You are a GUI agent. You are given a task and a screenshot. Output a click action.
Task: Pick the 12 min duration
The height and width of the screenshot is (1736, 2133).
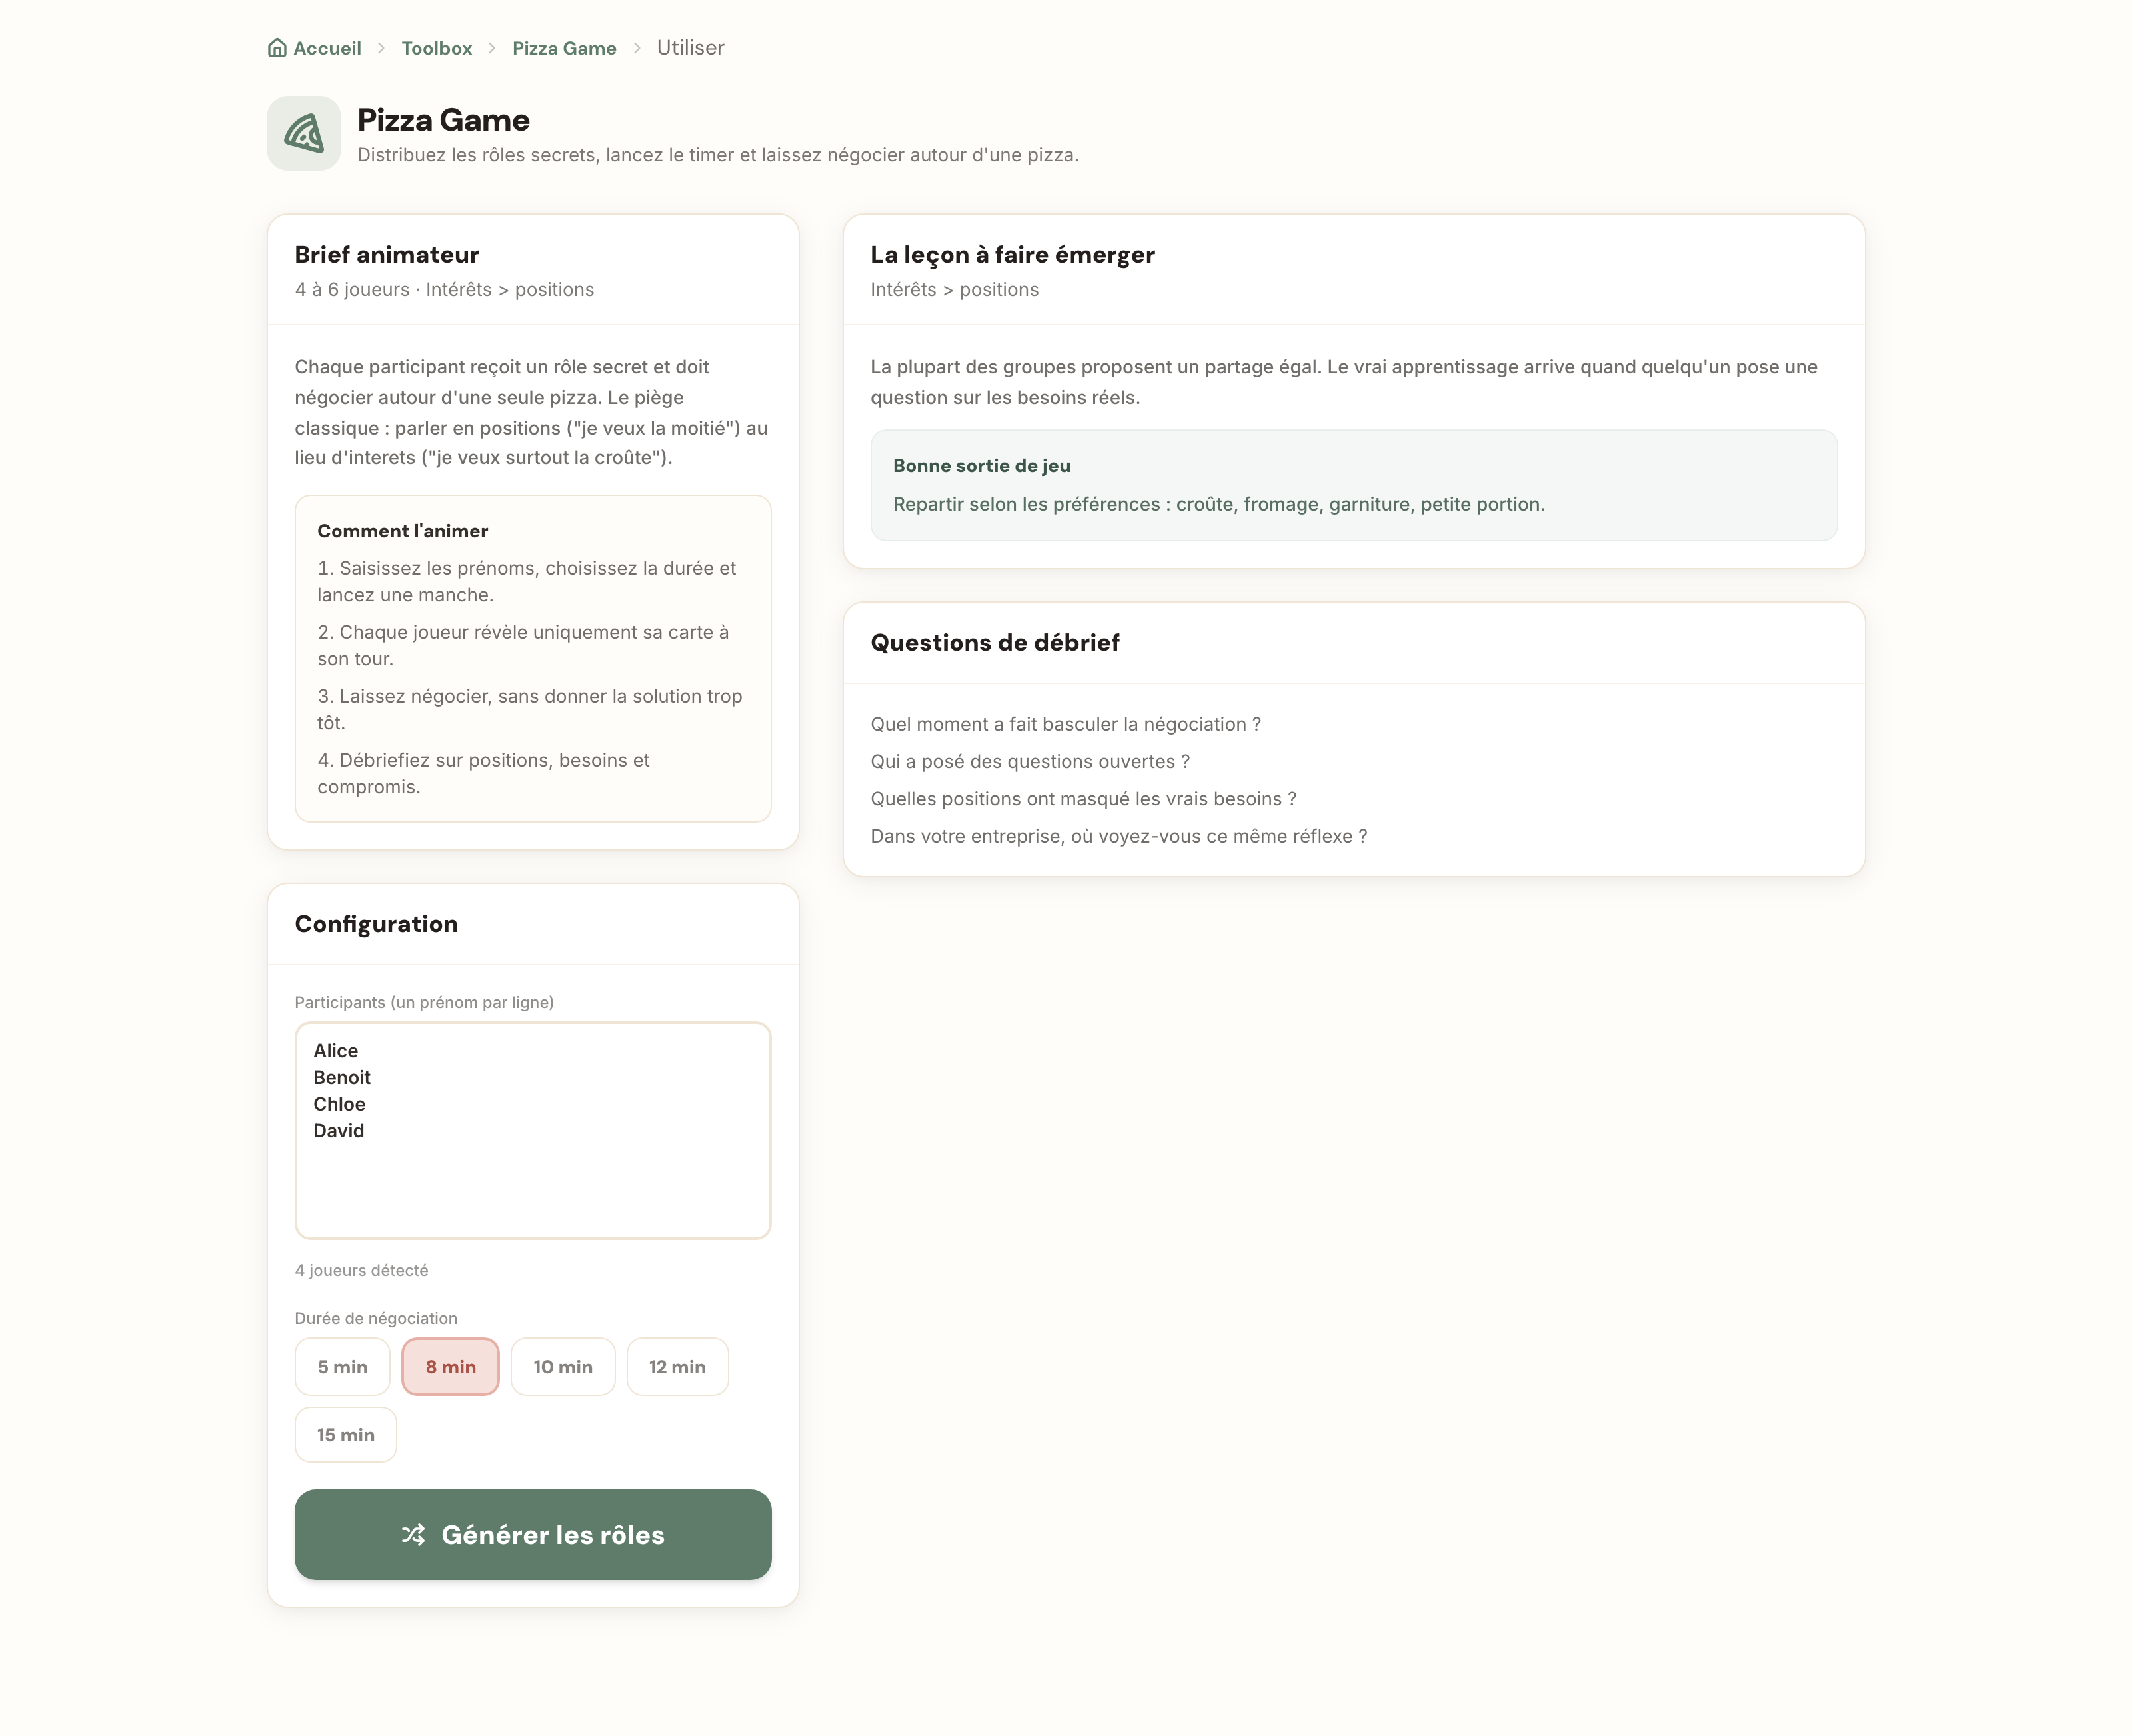(x=677, y=1366)
